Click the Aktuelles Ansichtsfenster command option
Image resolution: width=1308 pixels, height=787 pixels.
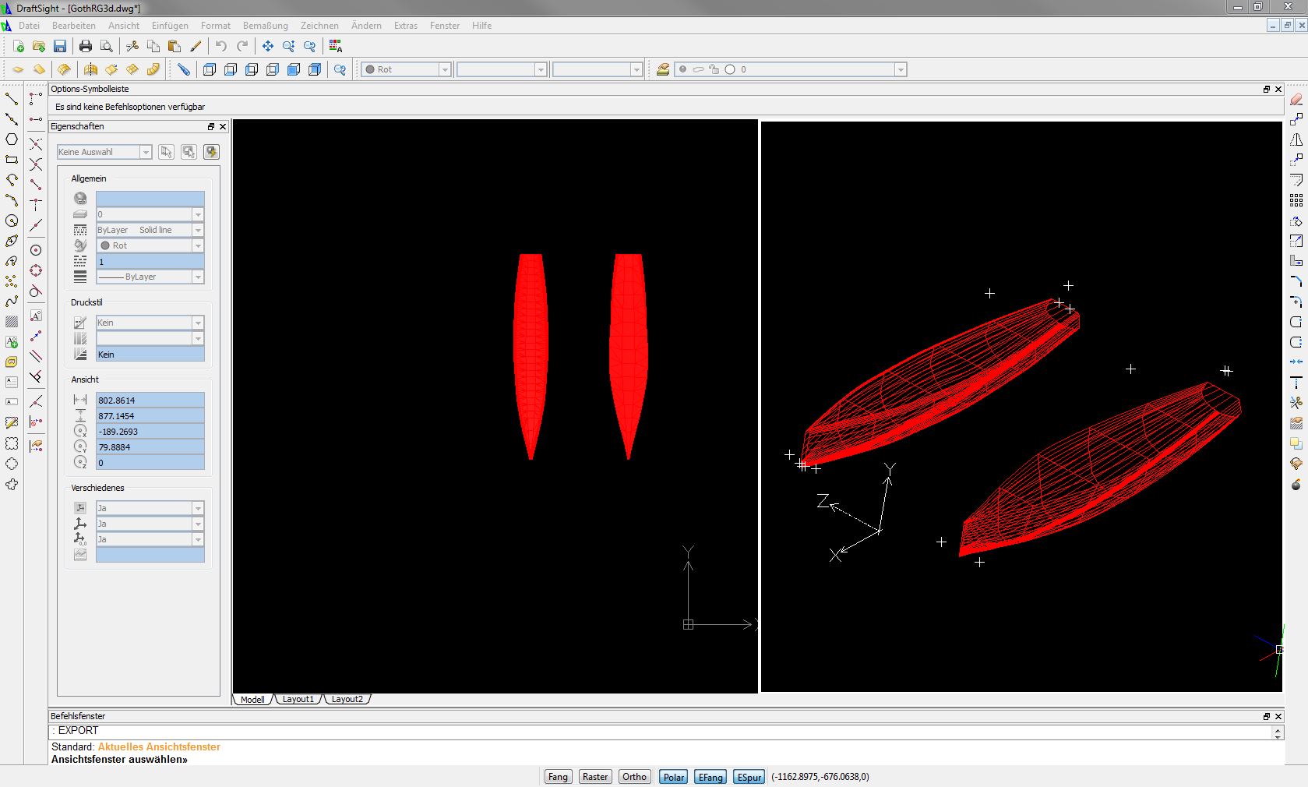point(159,747)
